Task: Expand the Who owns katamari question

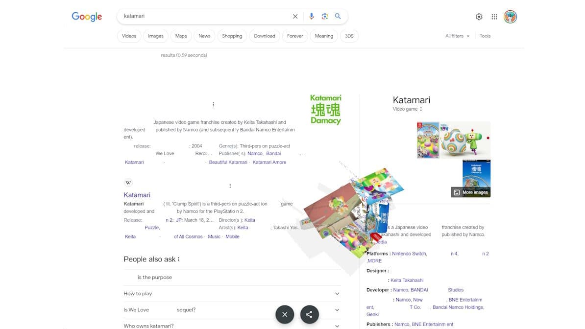Action: click(337, 325)
